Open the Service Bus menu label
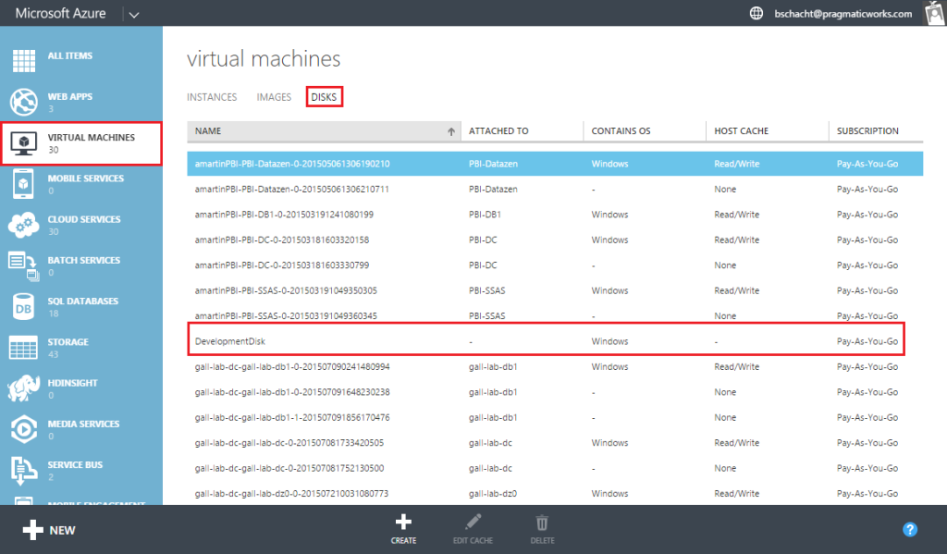 coord(75,464)
